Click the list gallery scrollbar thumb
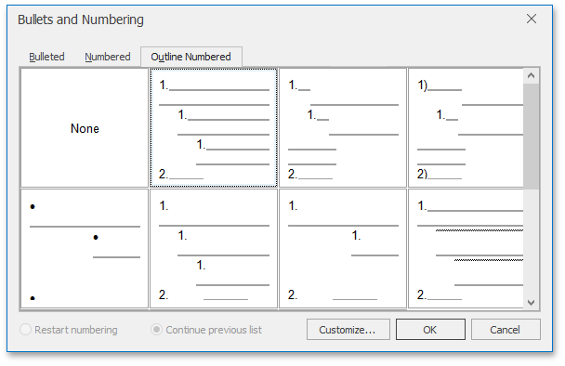The image size is (565, 366). point(531,137)
